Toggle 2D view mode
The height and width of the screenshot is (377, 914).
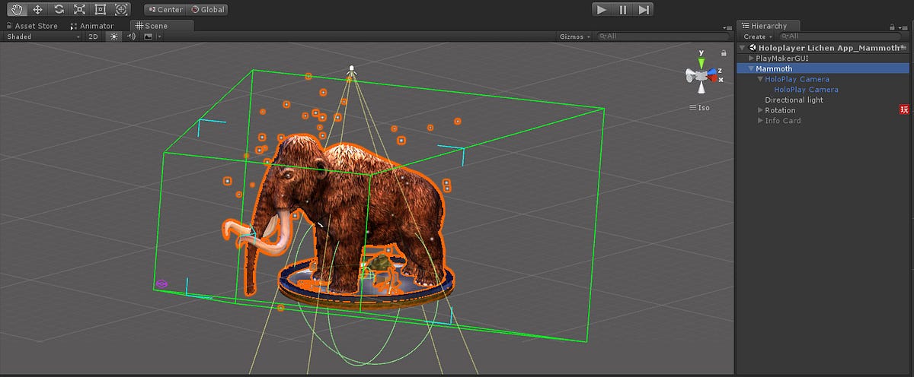(92, 36)
